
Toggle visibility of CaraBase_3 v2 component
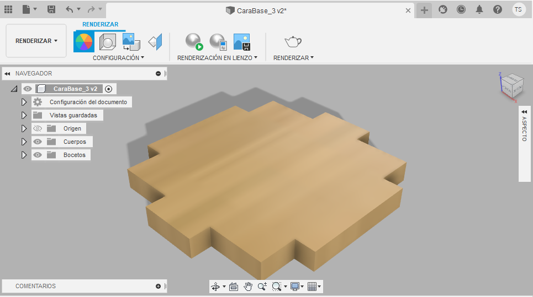(28, 89)
